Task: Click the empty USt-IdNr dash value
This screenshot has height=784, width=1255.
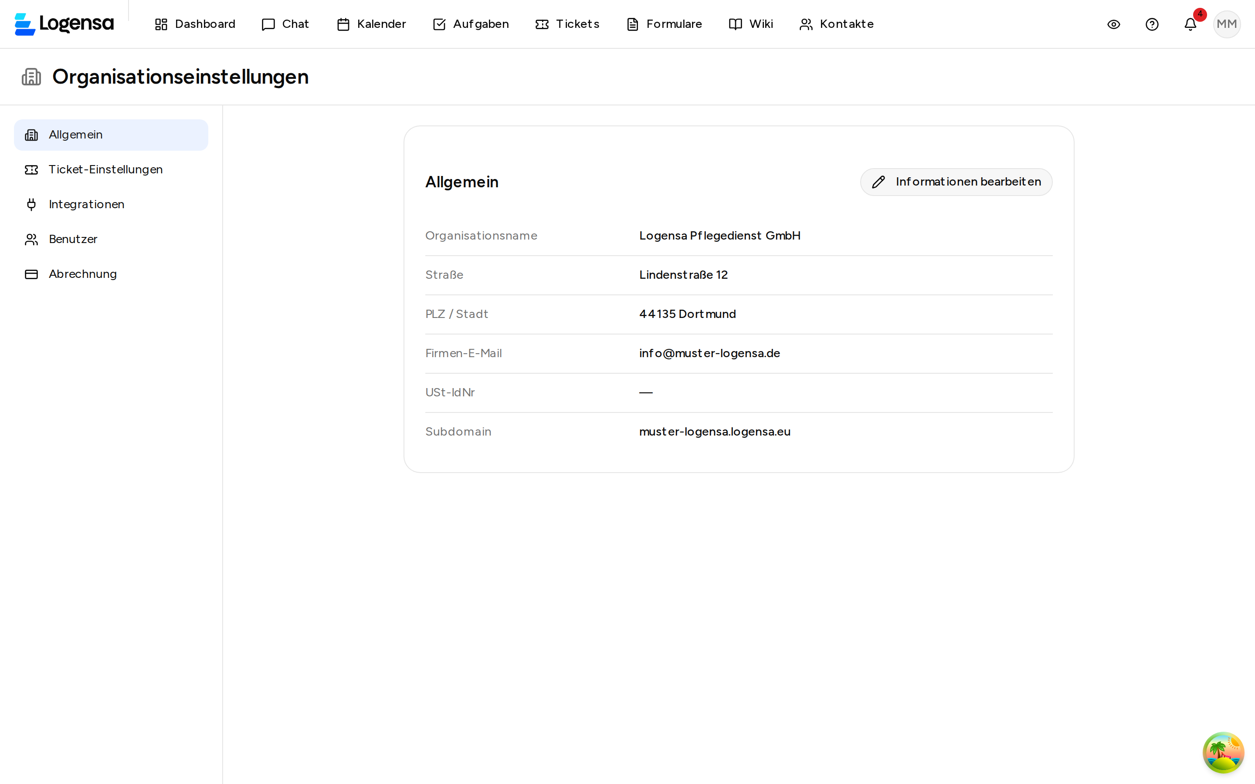Action: coord(646,392)
